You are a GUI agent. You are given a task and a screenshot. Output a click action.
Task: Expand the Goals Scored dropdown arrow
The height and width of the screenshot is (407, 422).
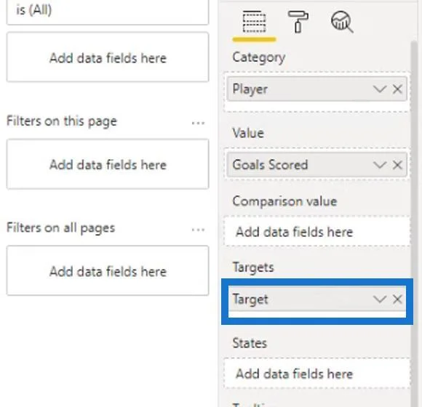point(380,165)
